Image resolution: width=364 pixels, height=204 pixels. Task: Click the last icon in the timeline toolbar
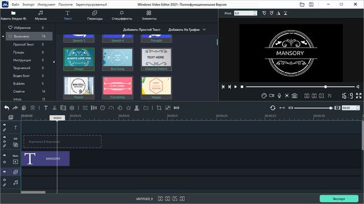176,108
